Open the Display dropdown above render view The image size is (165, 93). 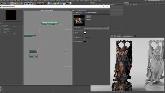(x=119, y=36)
